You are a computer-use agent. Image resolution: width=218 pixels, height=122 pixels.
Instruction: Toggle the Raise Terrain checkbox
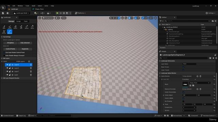183,67
